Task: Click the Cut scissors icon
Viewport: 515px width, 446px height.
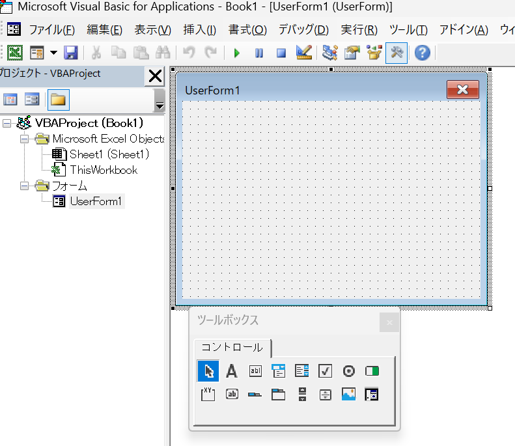Action: click(x=96, y=53)
